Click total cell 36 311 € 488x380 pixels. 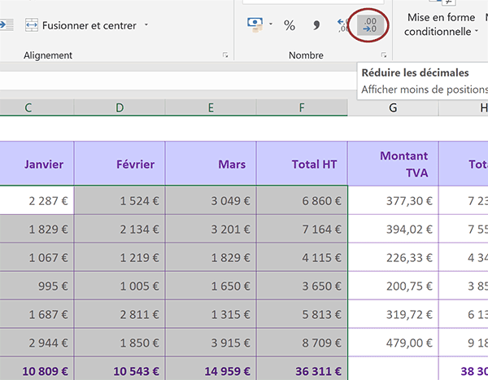point(302,369)
